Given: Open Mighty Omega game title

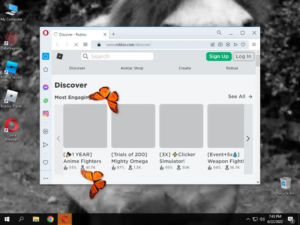Looking at the screenshot, I should coord(129,158).
